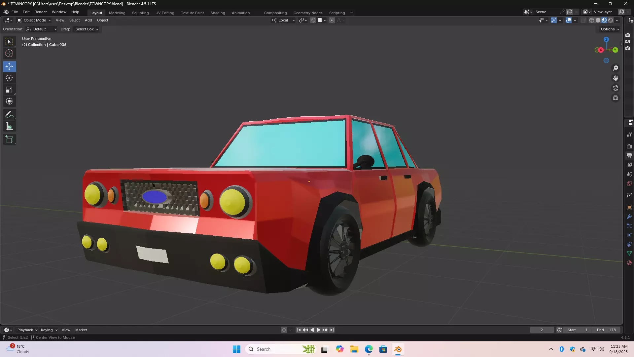Click the Z axis on navigation gizmo
Viewport: 634px width, 357px height.
pos(606,39)
